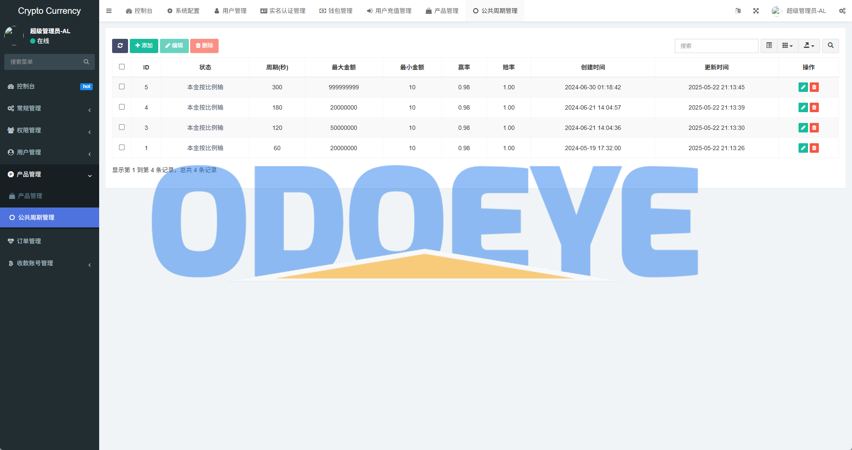The height and width of the screenshot is (450, 852).
Task: Check the select-all header checkbox
Action: click(x=122, y=67)
